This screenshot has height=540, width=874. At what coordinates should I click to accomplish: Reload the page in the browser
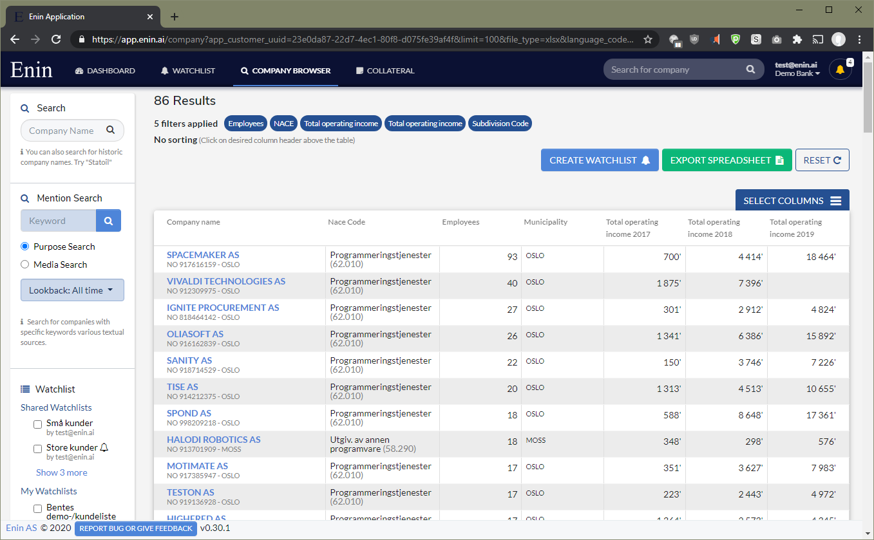tap(56, 39)
